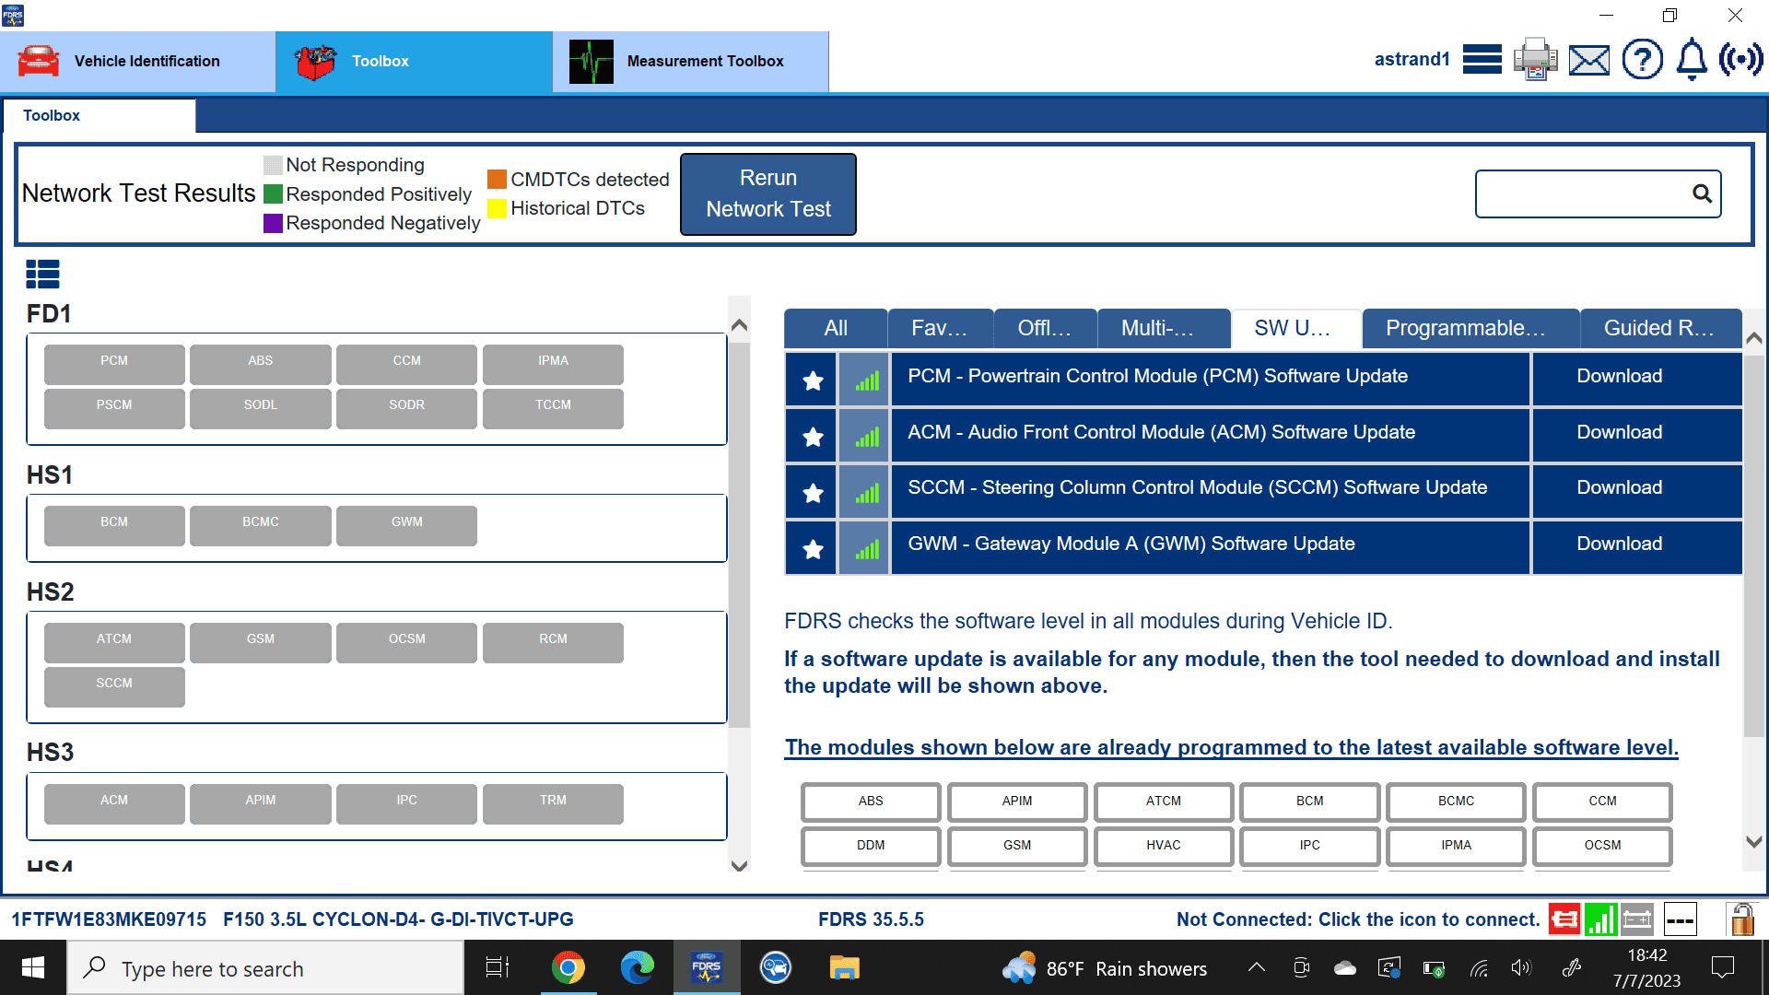Download the SCCM Software Update

click(x=1618, y=487)
